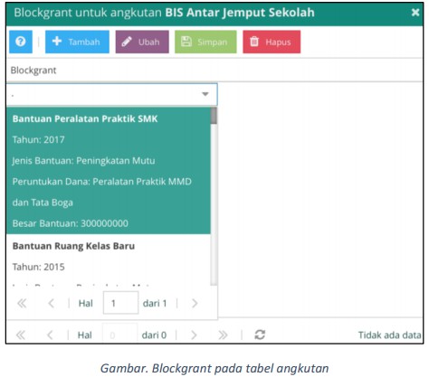Jump to last page in table pager
The image size is (429, 377).
(223, 335)
